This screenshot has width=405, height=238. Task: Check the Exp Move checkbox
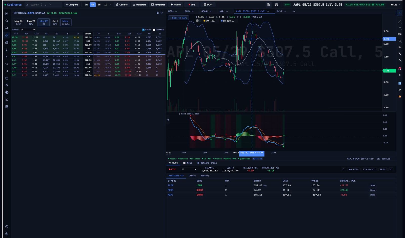pyautogui.click(x=154, y=30)
